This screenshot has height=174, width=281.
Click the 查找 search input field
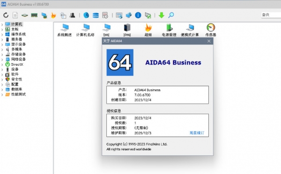(x=271, y=15)
